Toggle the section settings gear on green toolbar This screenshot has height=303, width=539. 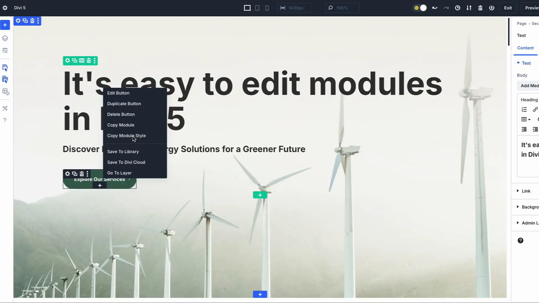coord(67,61)
